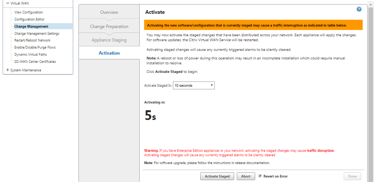Click the Activate Staged button
The height and width of the screenshot is (182, 375).
[x=218, y=176]
